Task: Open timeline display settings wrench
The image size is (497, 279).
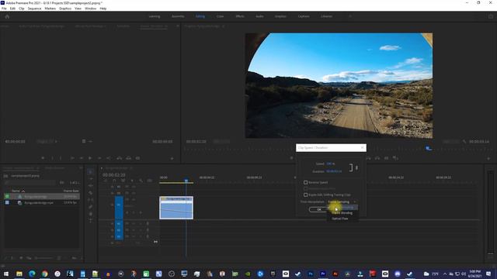Action: [141, 181]
